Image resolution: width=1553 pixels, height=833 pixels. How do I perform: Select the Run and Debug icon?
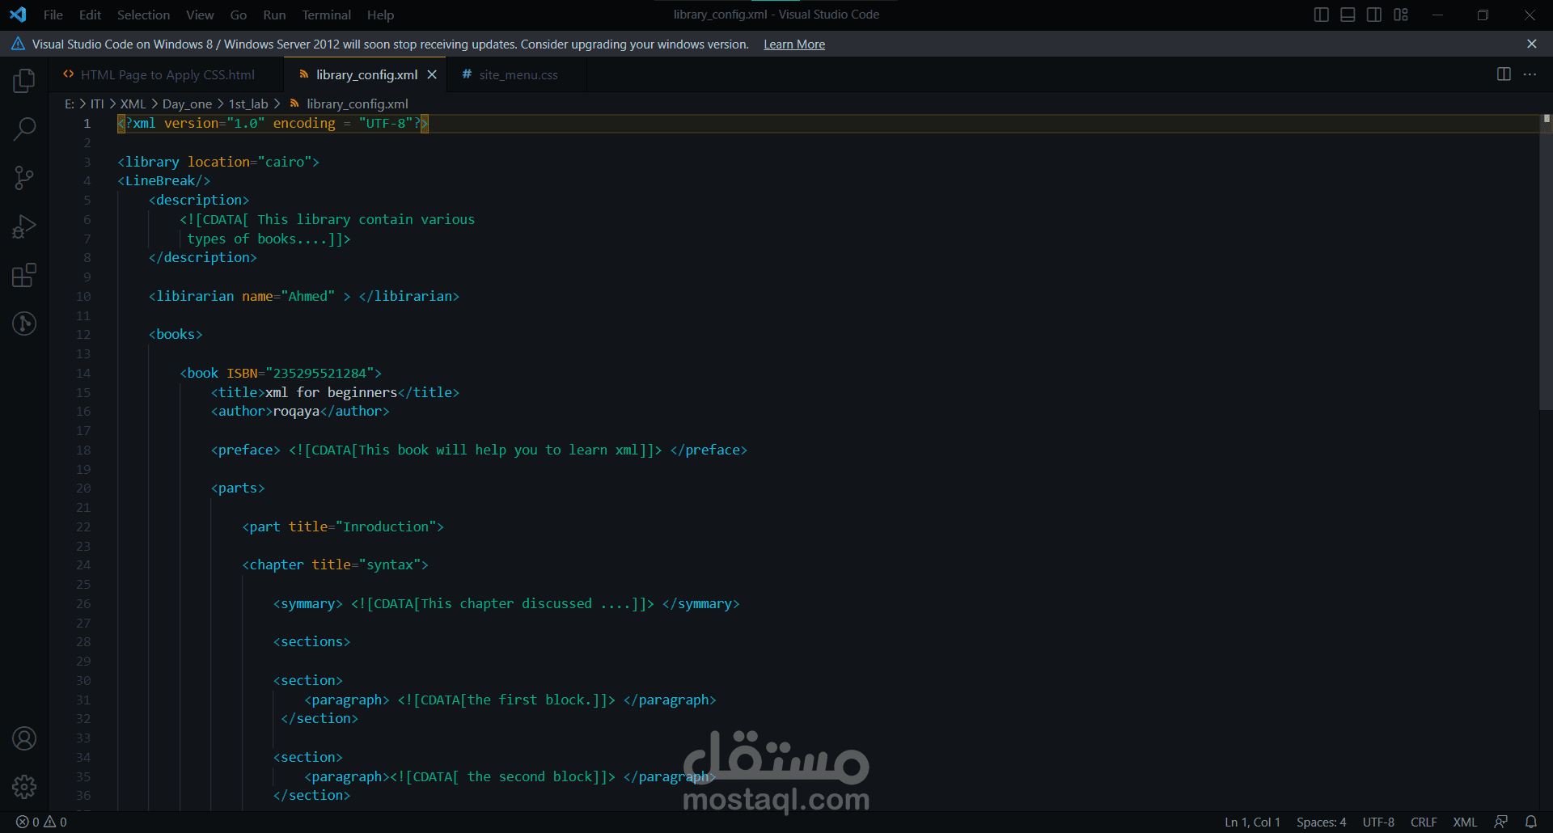[x=24, y=226]
